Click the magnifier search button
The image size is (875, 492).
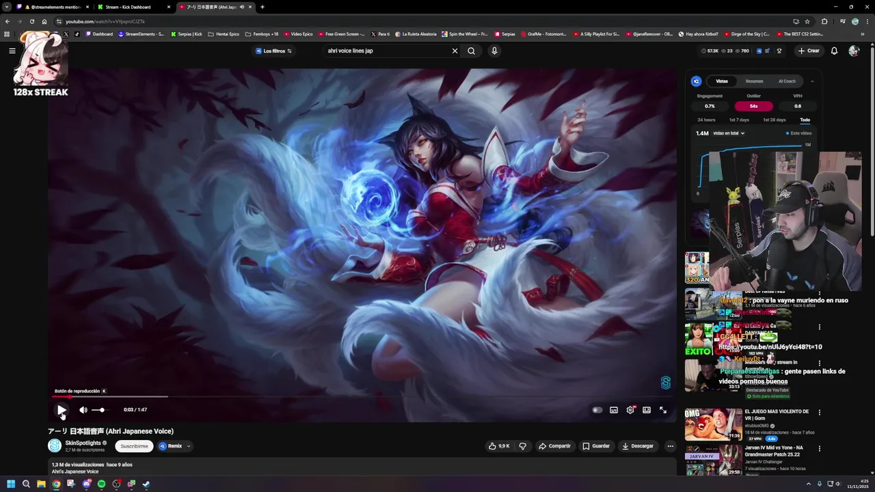[x=471, y=51]
